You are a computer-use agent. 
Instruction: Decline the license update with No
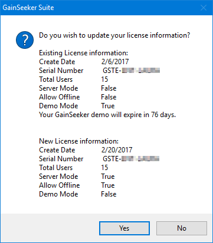[x=182, y=228]
